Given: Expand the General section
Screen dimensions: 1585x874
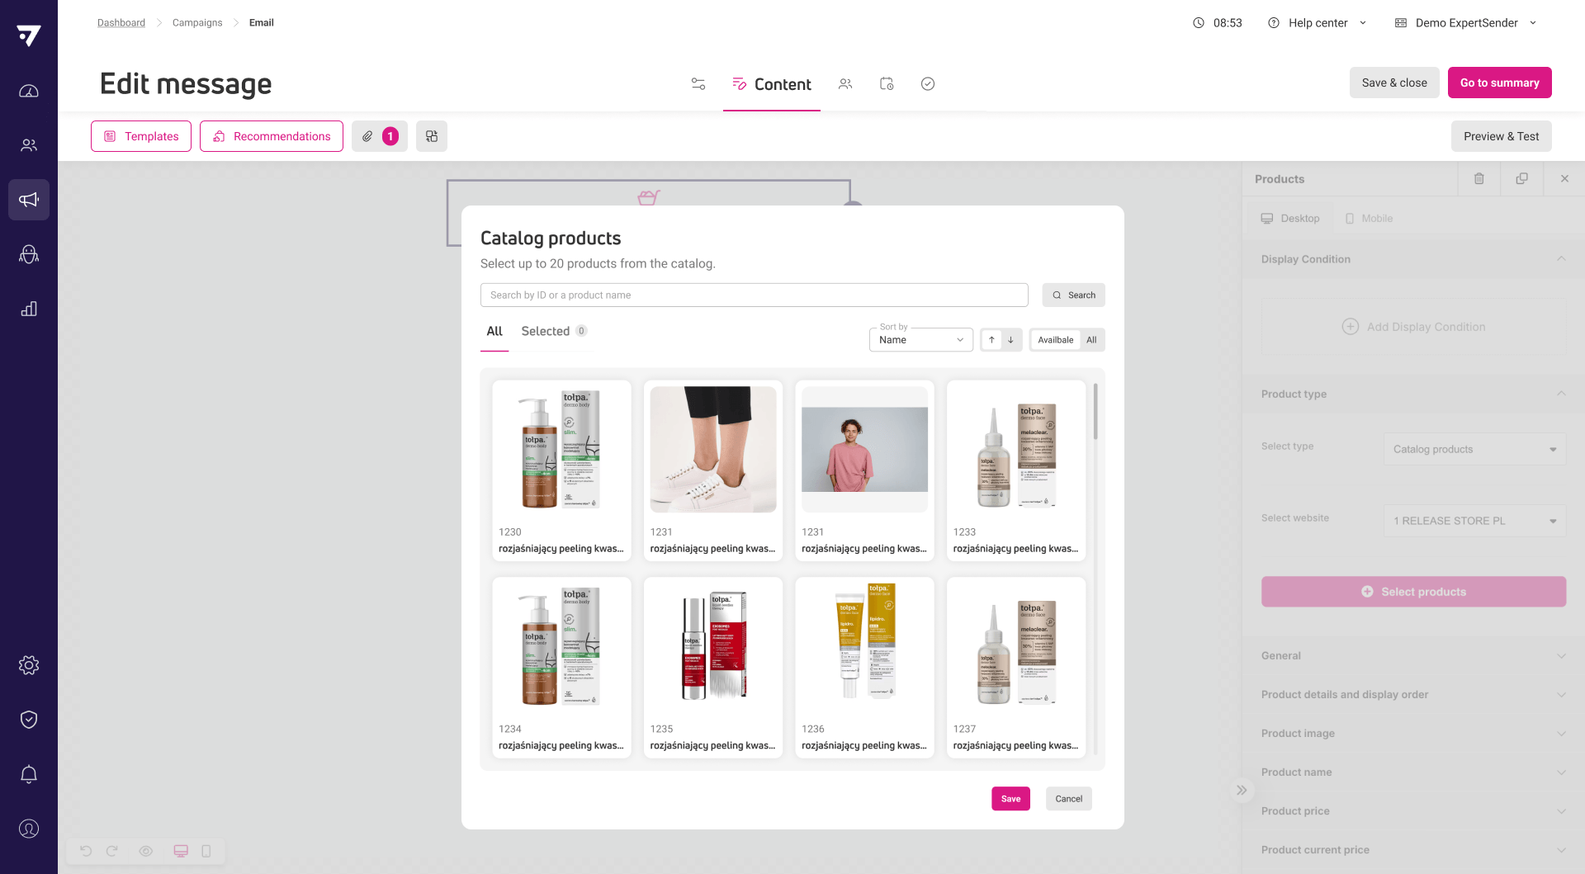Looking at the screenshot, I should pos(1413,655).
